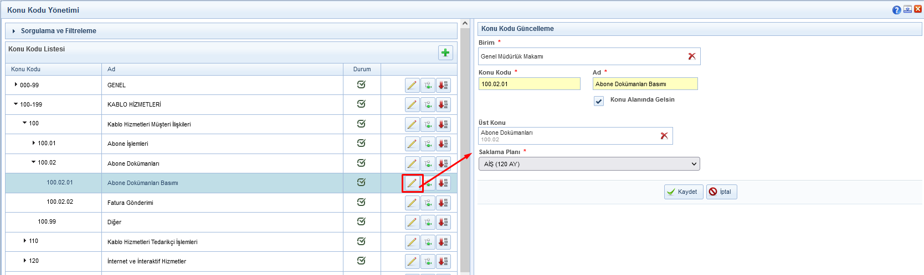
Task: Open the Saklama Planı dropdown
Action: click(589, 164)
